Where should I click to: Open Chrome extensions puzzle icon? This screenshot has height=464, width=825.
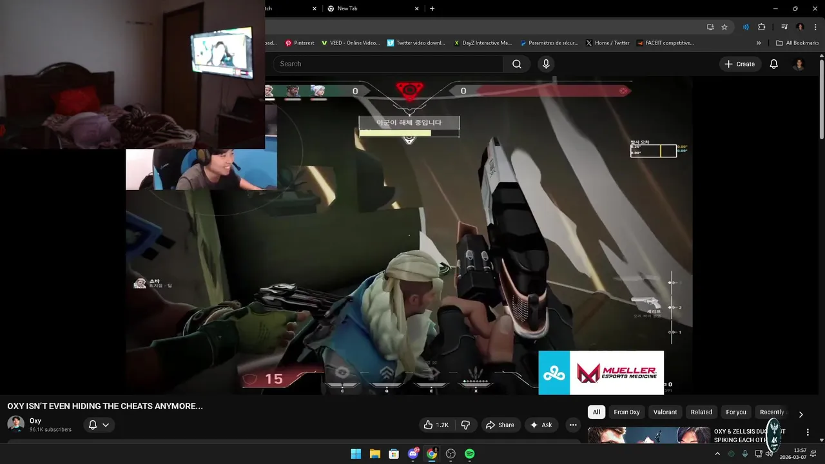coord(761,27)
